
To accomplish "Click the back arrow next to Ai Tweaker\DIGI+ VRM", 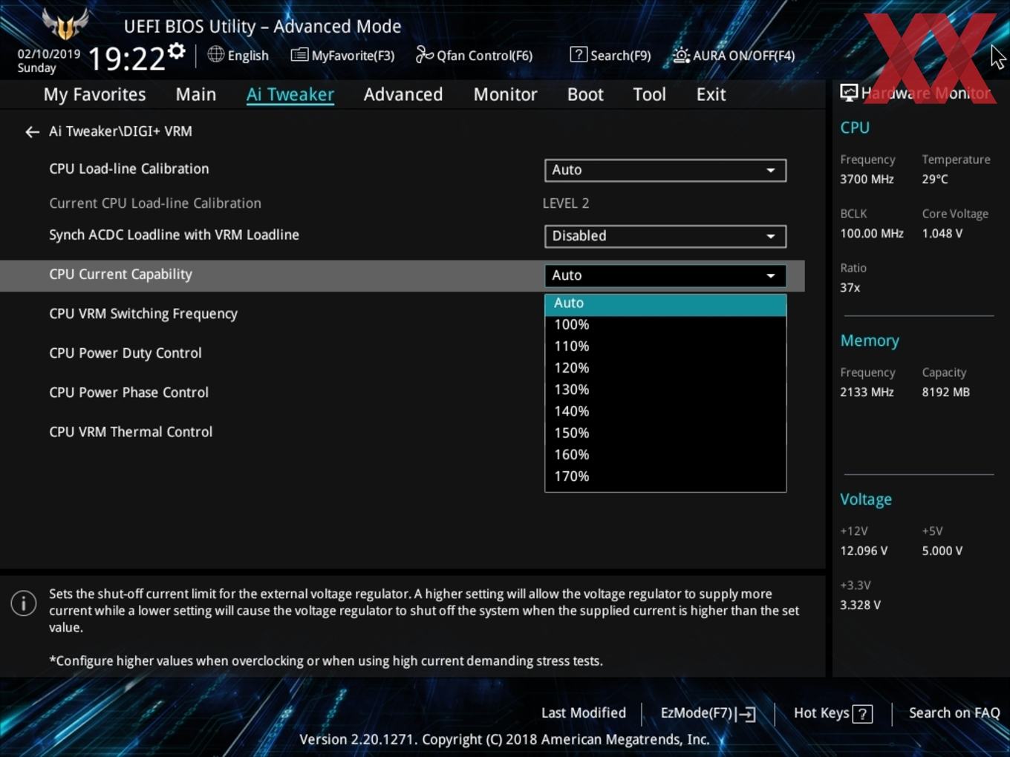I will pyautogui.click(x=32, y=131).
